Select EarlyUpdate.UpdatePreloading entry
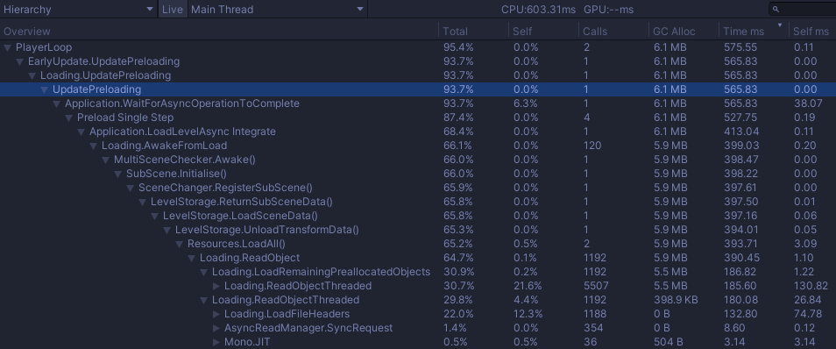 [103, 61]
